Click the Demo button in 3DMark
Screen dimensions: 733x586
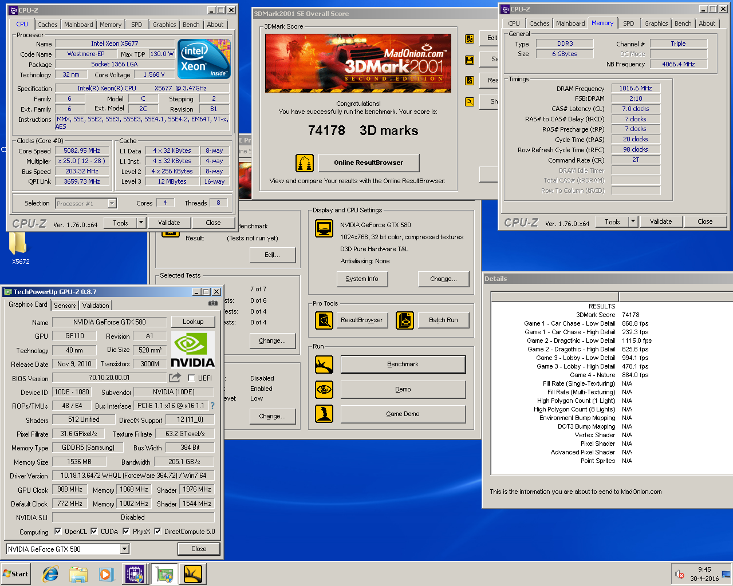[403, 389]
